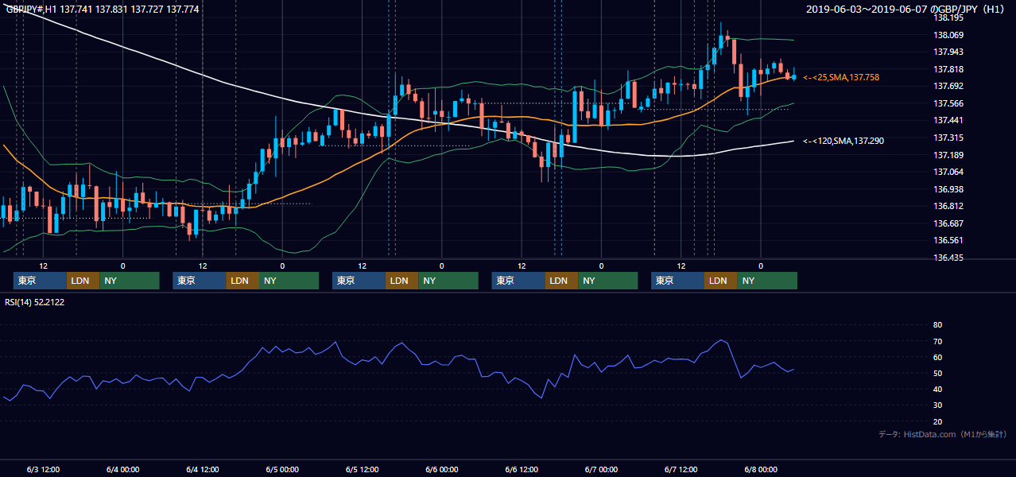
Task: Click the leftmost LDN session block
Action: pos(83,281)
